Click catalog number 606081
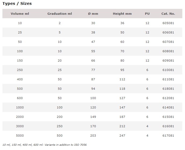This screenshot has width=185, height=150. 168,32
